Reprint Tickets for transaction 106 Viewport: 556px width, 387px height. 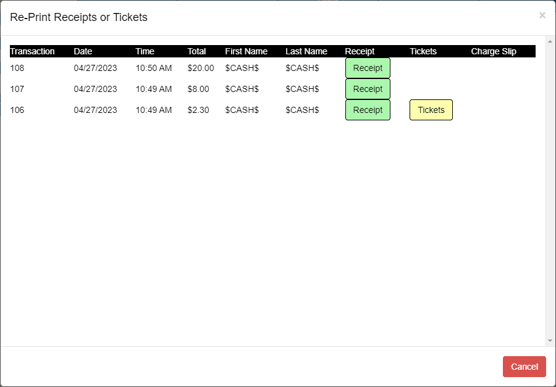click(x=431, y=110)
